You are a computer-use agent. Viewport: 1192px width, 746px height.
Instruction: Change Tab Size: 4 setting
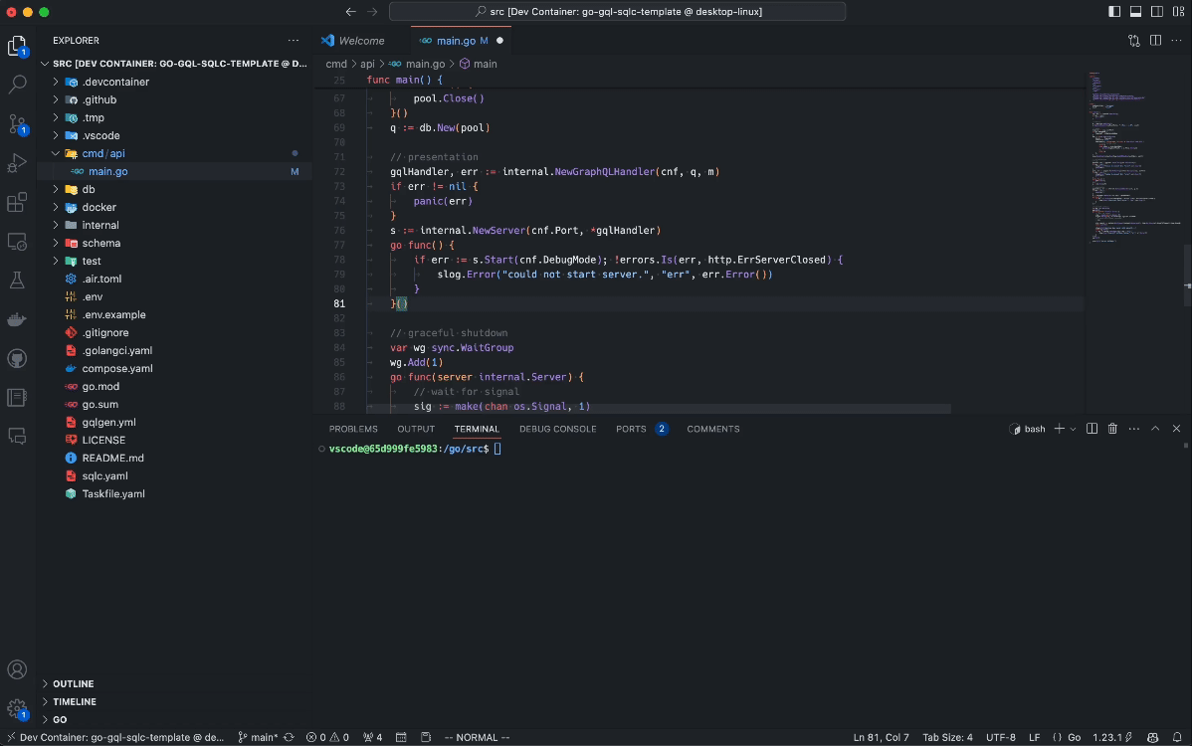pyautogui.click(x=947, y=737)
